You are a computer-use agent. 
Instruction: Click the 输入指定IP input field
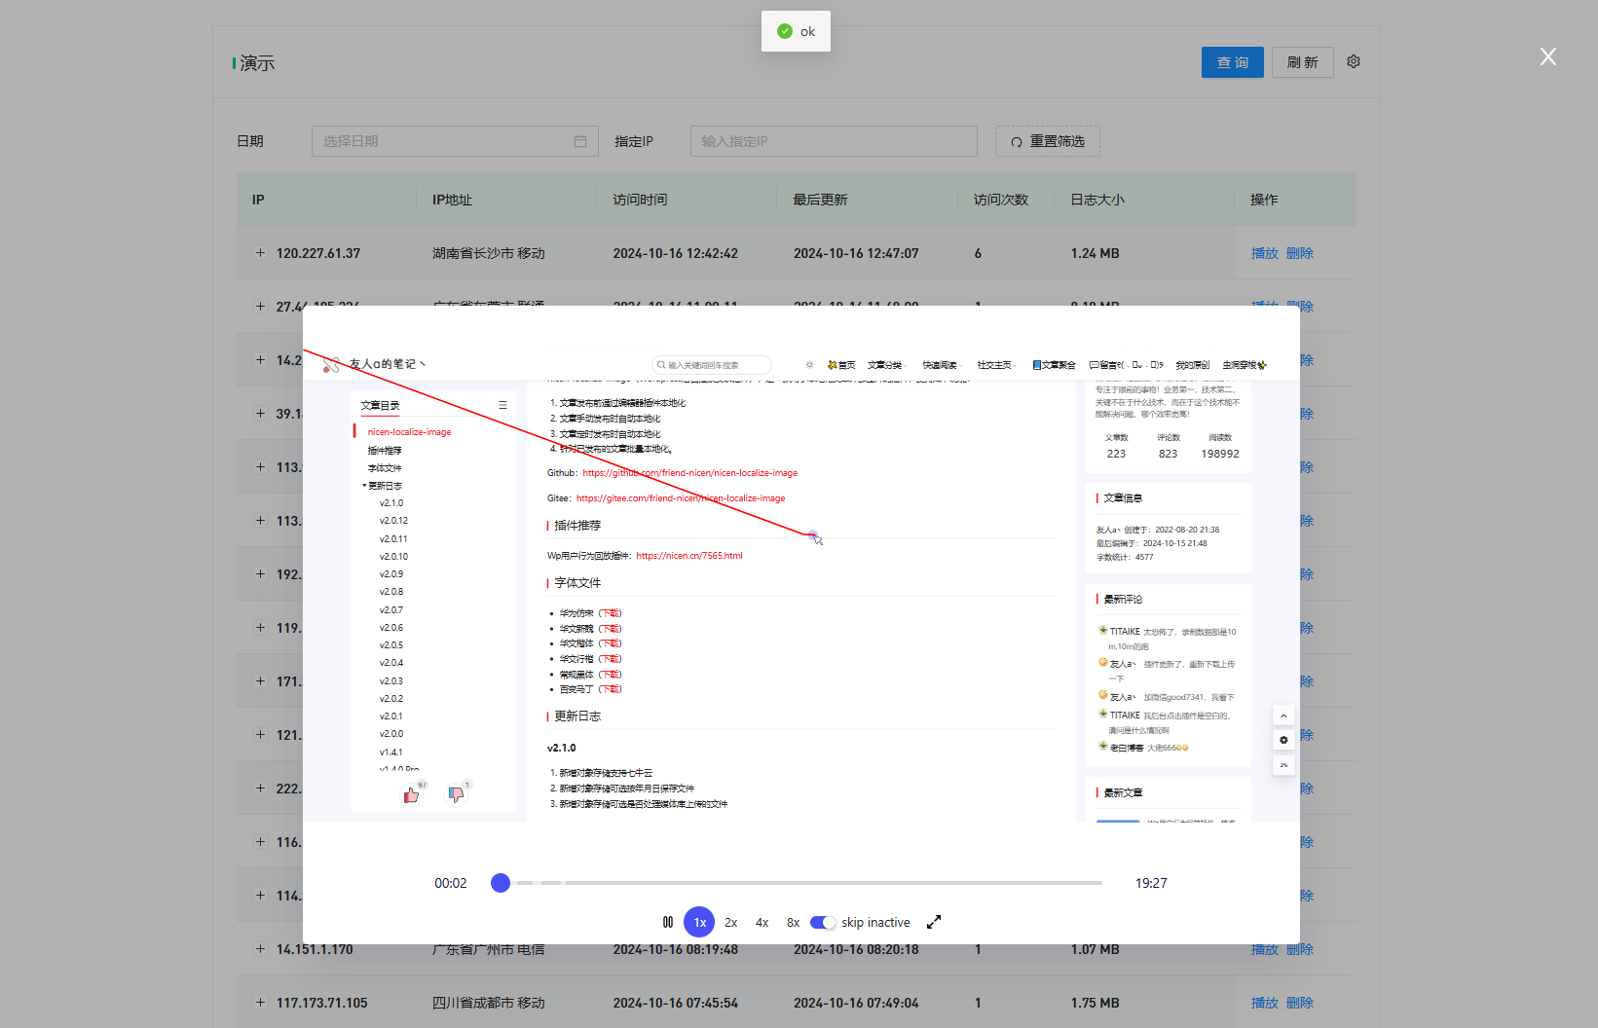pyautogui.click(x=834, y=141)
